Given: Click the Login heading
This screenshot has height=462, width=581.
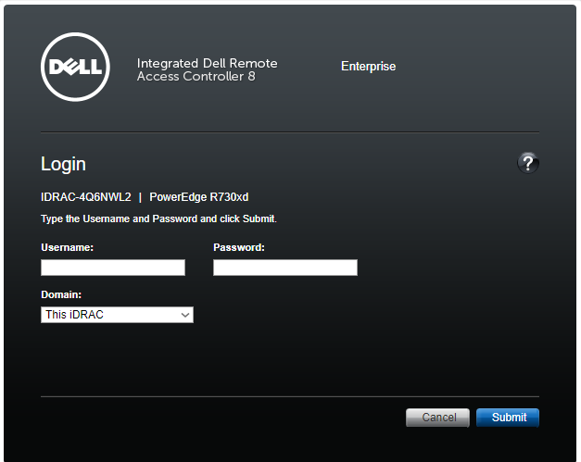Looking at the screenshot, I should pos(63,164).
